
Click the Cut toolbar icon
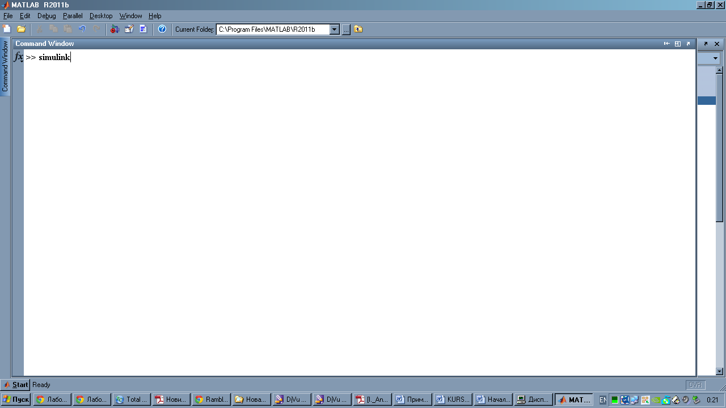(40, 29)
